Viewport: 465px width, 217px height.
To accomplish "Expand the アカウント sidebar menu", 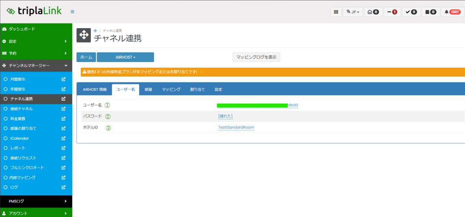I will [36, 213].
